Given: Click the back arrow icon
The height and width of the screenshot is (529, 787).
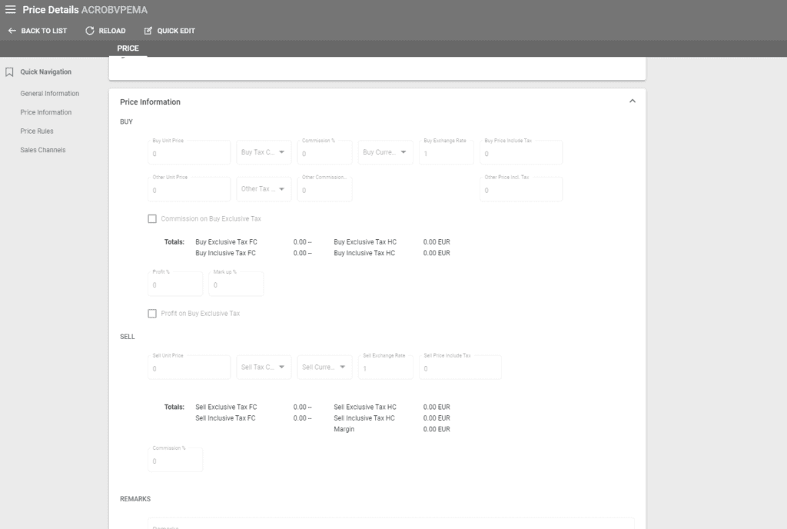Looking at the screenshot, I should pyautogui.click(x=12, y=31).
